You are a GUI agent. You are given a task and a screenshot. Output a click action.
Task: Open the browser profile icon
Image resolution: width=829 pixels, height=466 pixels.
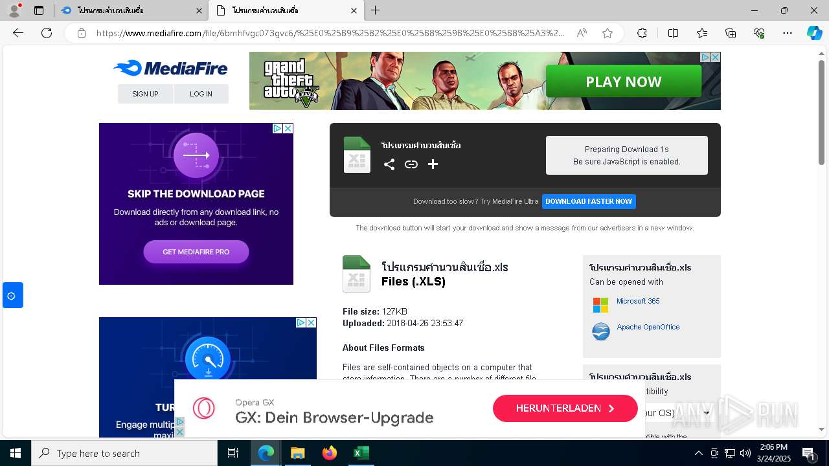pyautogui.click(x=14, y=10)
